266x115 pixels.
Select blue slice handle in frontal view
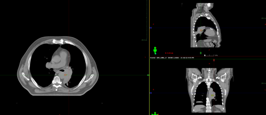151,93
